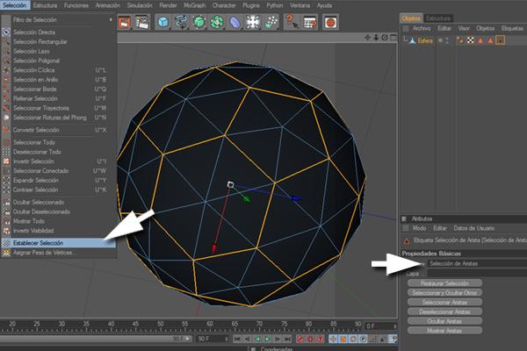Step to the previous frame
This screenshot has width=527, height=351.
247,339
